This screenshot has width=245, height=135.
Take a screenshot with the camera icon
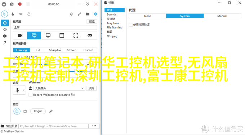[x=12, y=4]
